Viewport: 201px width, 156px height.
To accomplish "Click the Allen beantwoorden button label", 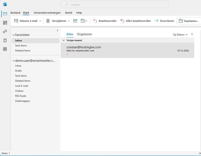I will [x=138, y=21].
